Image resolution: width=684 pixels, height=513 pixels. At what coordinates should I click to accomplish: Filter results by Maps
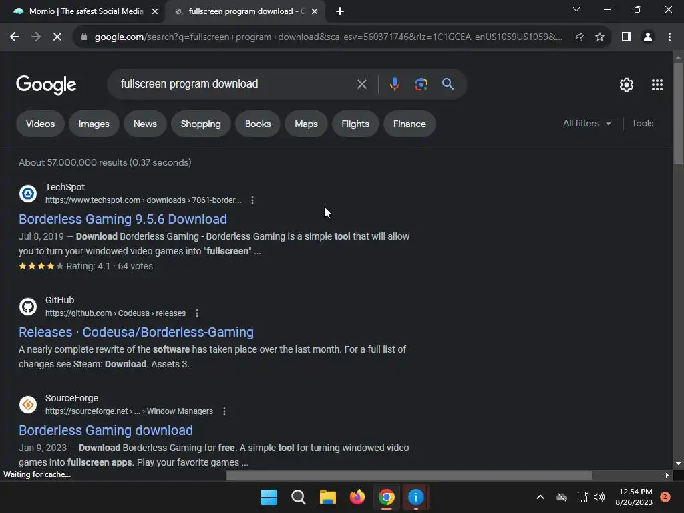tap(306, 124)
